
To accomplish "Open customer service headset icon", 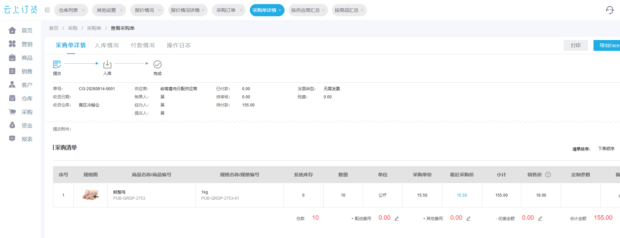I will click(610, 10).
